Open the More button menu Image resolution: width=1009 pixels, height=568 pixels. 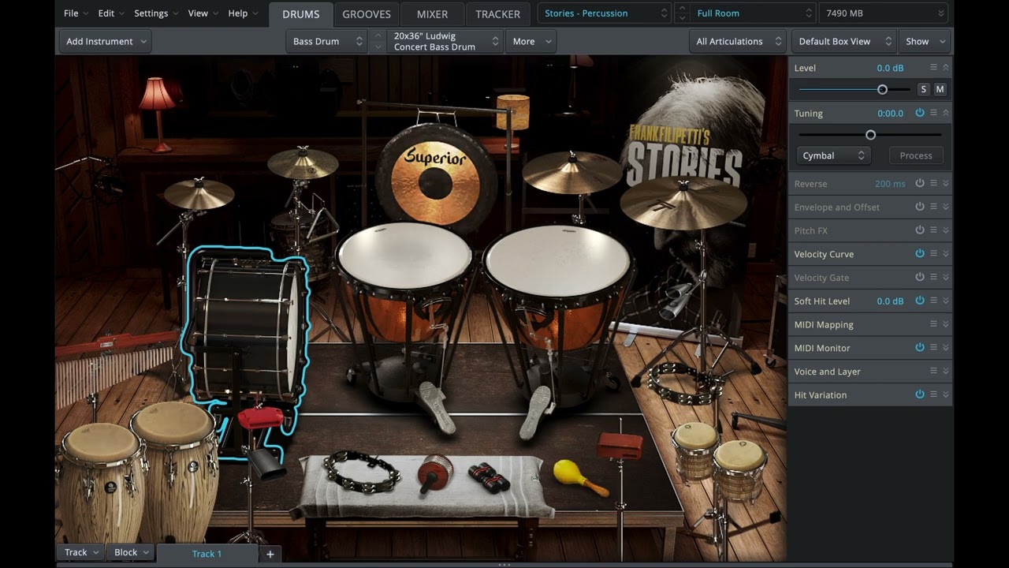531,41
